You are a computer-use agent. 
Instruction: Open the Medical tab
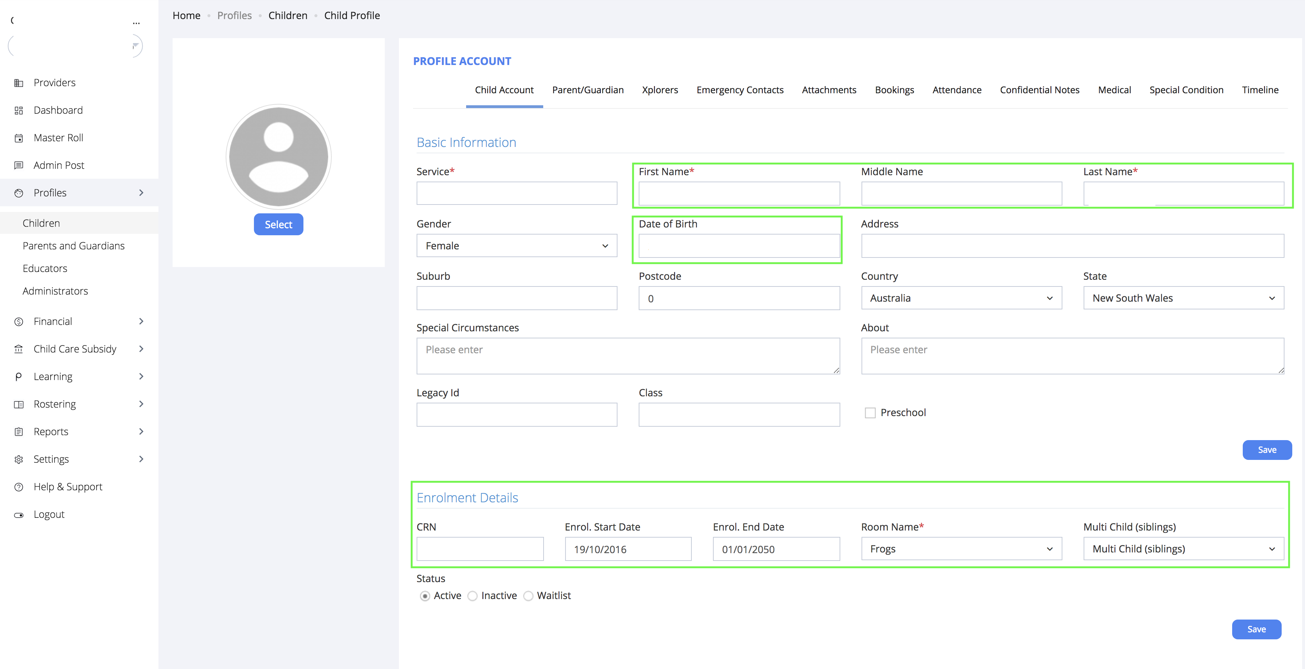pos(1114,90)
